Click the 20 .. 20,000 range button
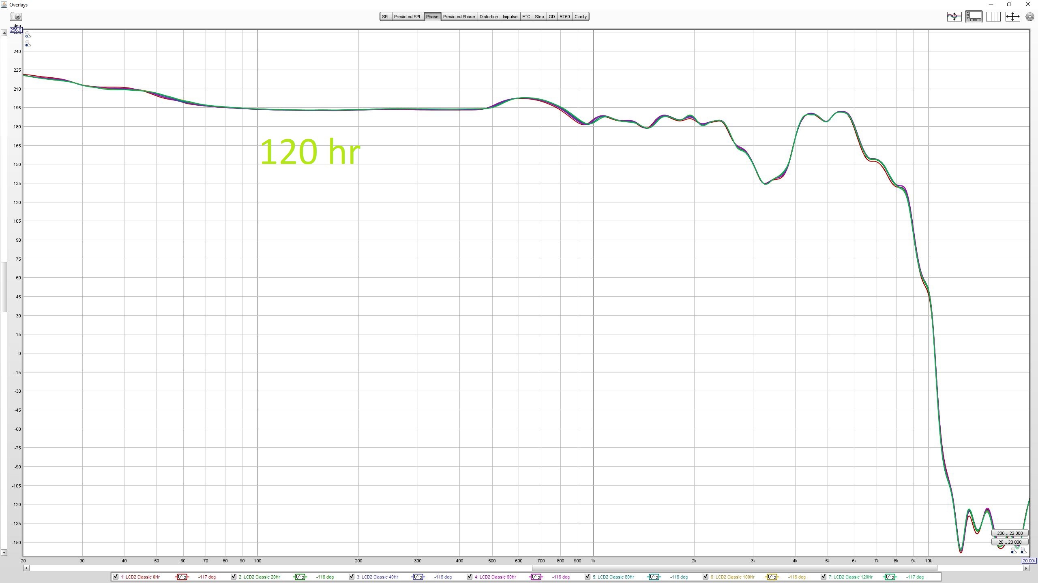The height and width of the screenshot is (583, 1038). (1010, 542)
